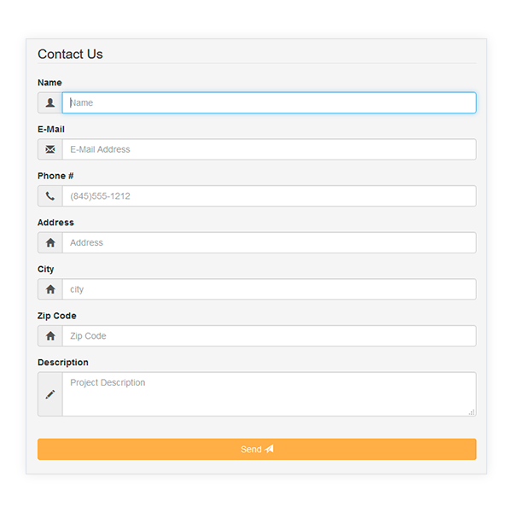This screenshot has width=512, height=512.
Task: Click inside the Zip Code field
Action: pyautogui.click(x=269, y=336)
